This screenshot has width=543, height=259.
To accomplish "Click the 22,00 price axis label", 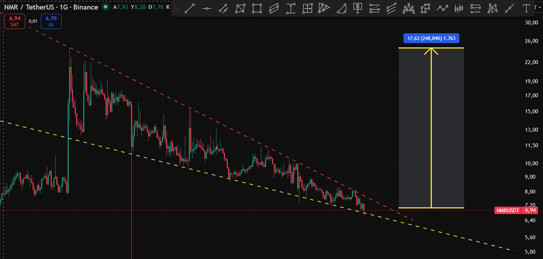I will tap(531, 62).
